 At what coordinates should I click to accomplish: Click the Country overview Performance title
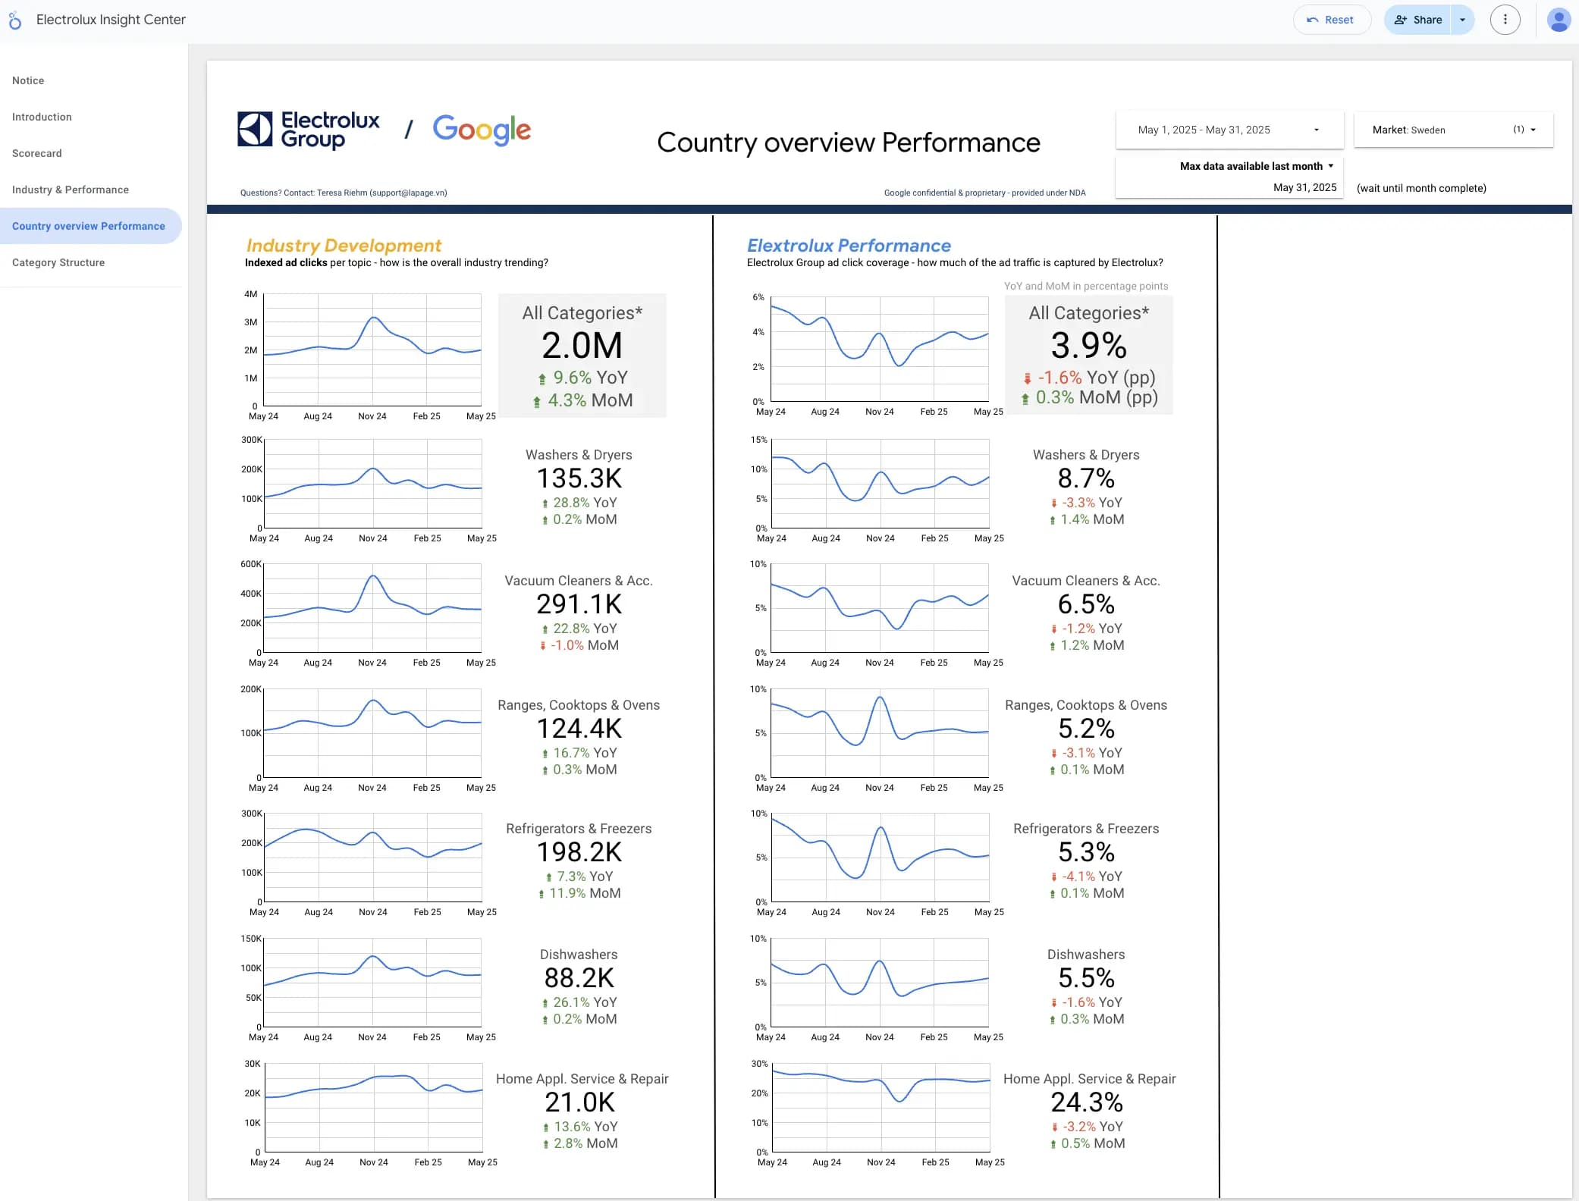tap(849, 143)
